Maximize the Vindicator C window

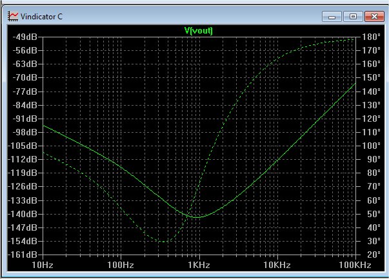click(353, 17)
